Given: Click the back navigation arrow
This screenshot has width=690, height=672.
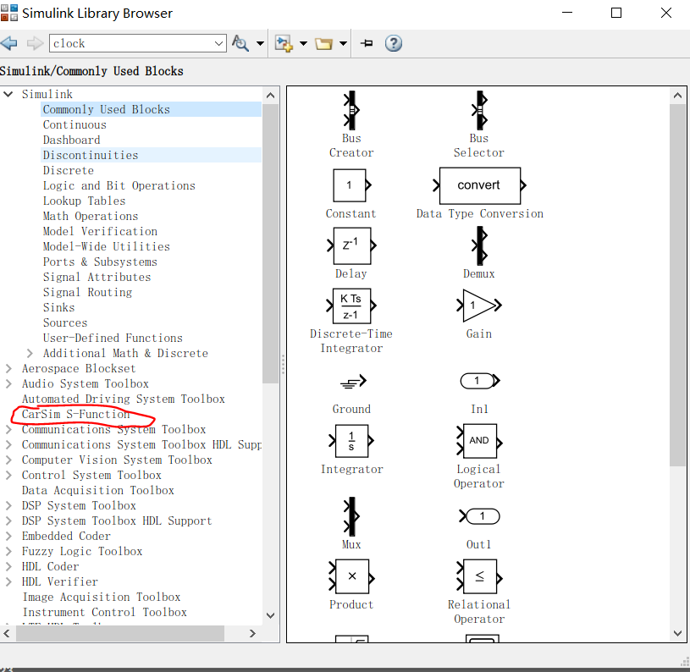Looking at the screenshot, I should pos(8,43).
